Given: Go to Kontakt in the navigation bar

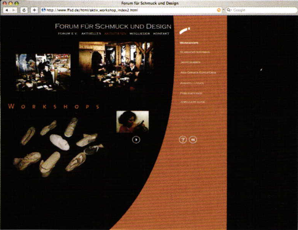Looking at the screenshot, I should coord(161,34).
